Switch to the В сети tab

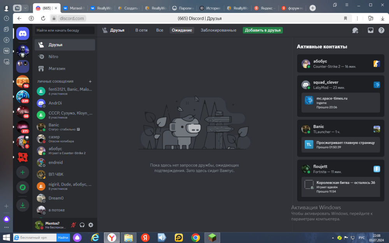[142, 30]
